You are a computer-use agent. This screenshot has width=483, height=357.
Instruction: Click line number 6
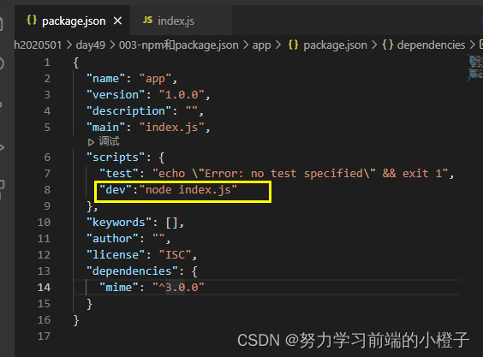click(47, 158)
